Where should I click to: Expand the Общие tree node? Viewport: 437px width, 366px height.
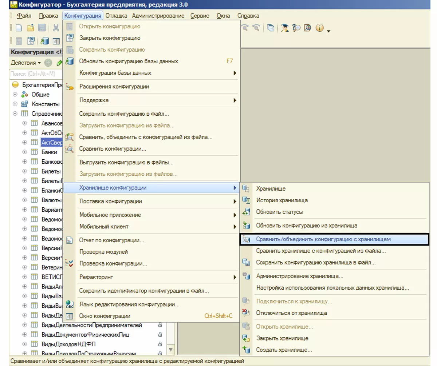click(15, 95)
